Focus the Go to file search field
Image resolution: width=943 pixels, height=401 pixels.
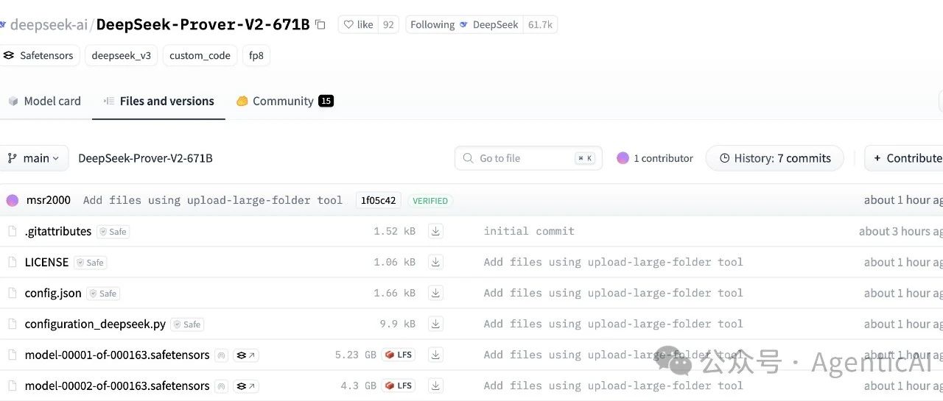coord(528,158)
